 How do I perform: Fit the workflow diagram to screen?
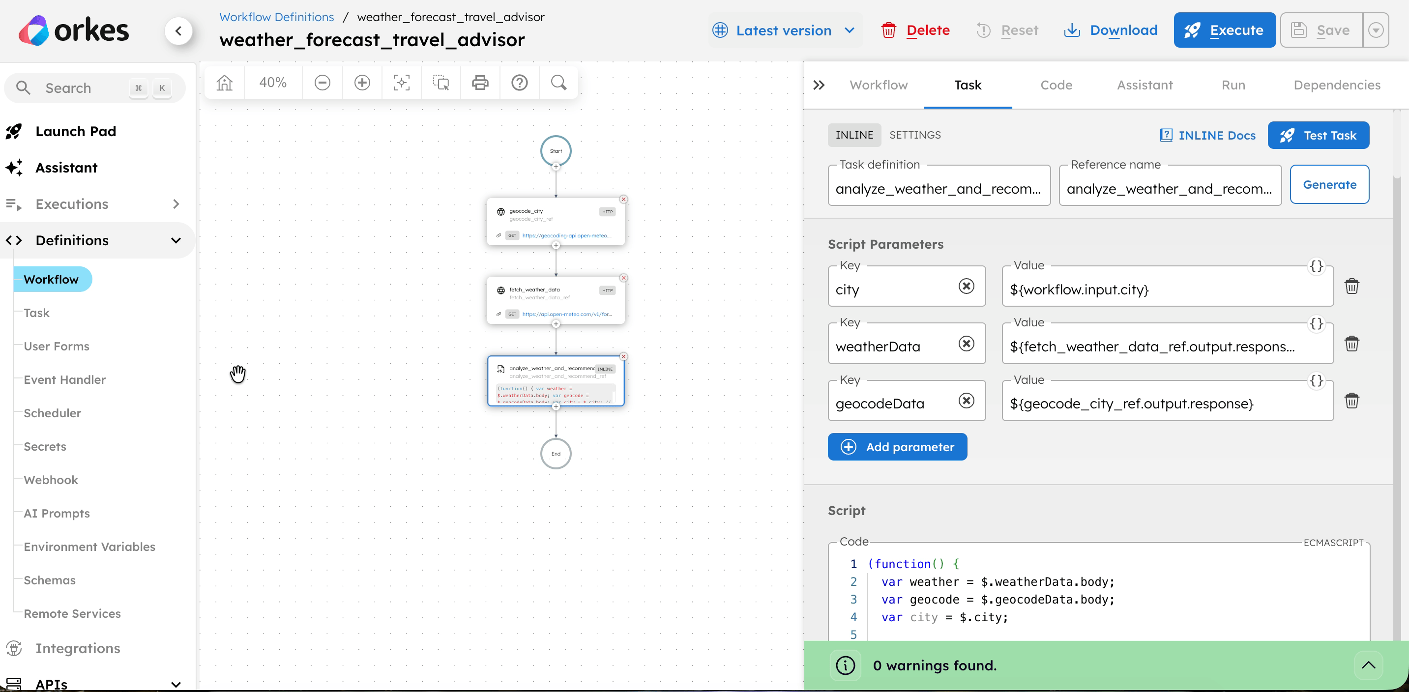tap(401, 83)
